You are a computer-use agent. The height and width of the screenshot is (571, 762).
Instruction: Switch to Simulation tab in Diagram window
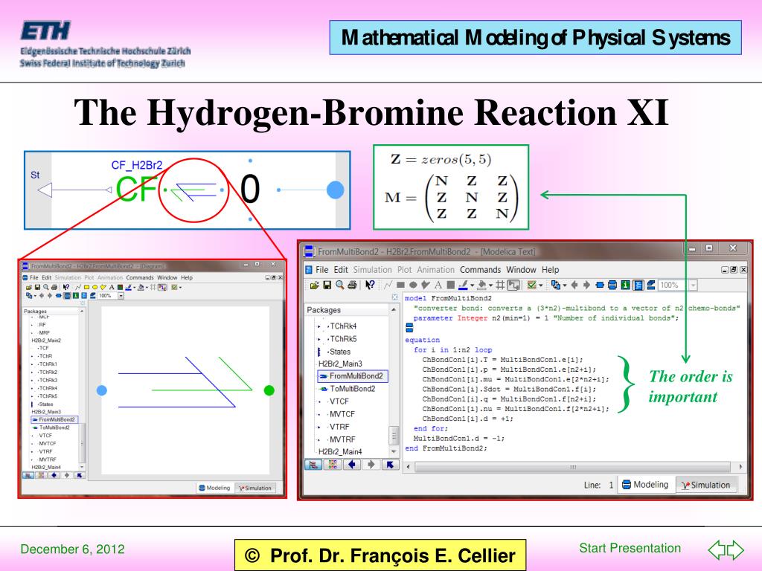click(x=254, y=488)
